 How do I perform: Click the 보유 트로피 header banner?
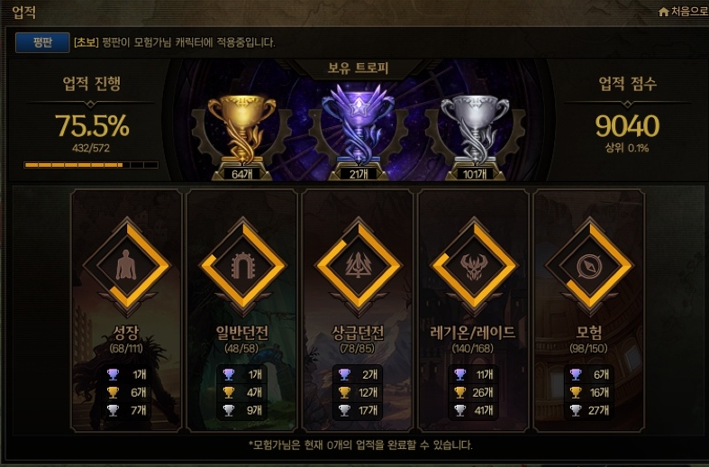coord(359,69)
